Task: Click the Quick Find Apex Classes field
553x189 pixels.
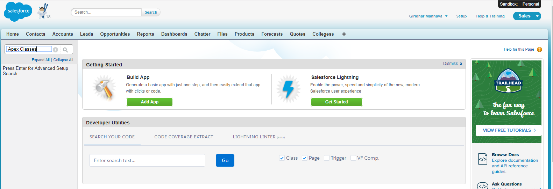Action: (x=29, y=49)
